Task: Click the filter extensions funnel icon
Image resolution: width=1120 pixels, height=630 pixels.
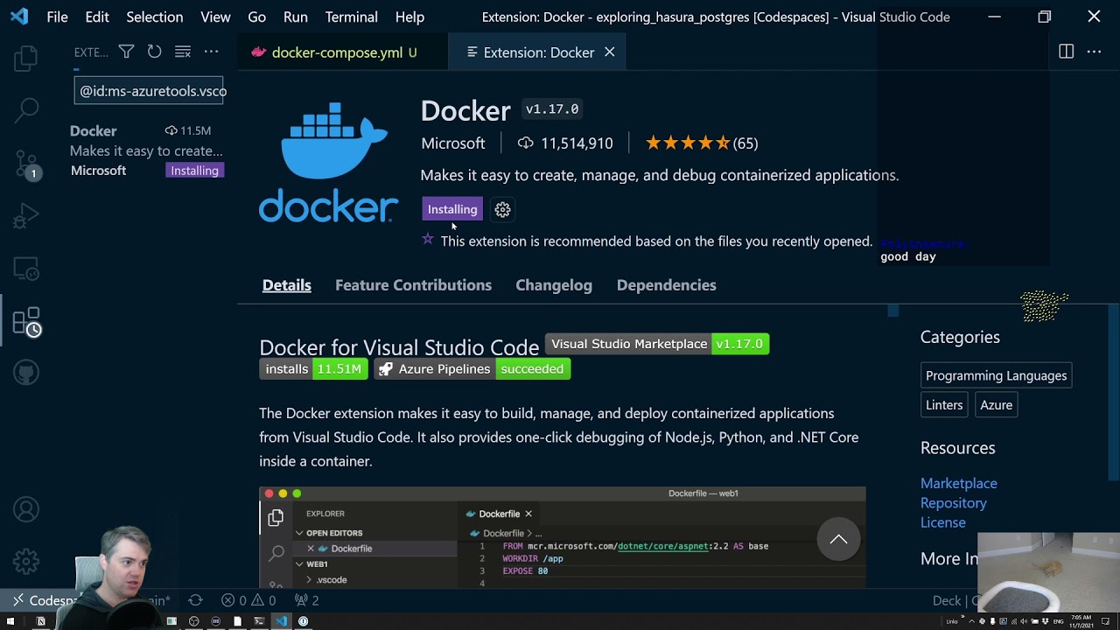Action: coord(126,52)
